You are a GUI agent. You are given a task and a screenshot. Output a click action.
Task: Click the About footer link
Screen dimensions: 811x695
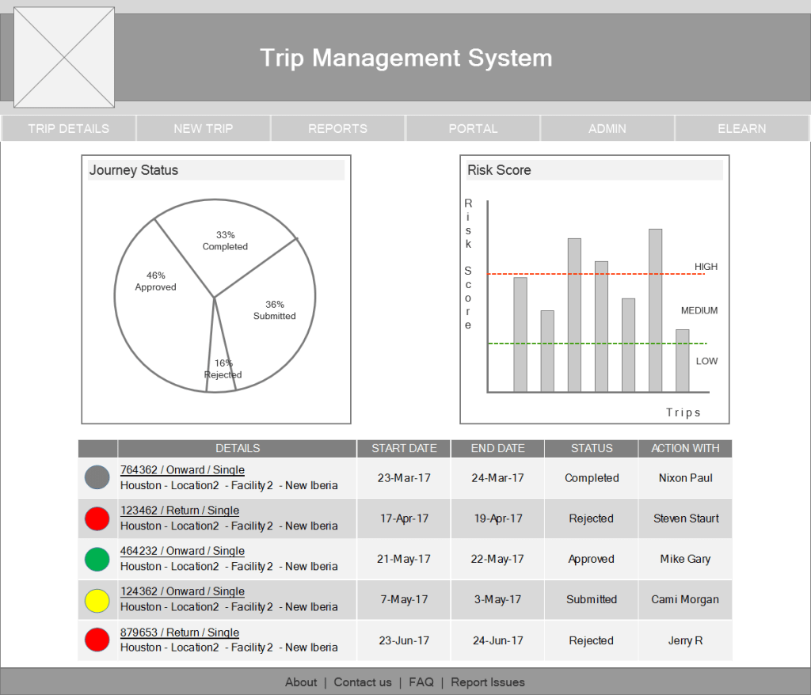301,682
